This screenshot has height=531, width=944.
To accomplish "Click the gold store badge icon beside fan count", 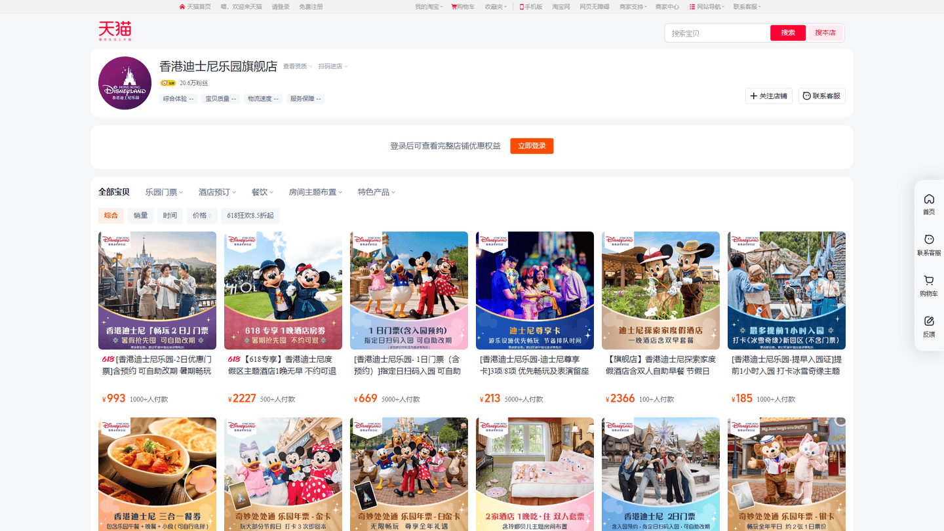I will [x=168, y=83].
